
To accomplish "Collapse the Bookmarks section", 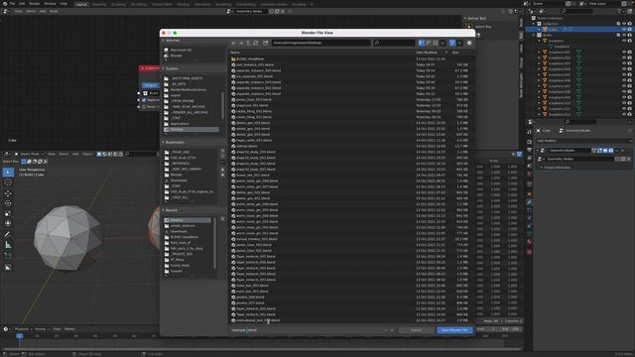I will pos(163,143).
